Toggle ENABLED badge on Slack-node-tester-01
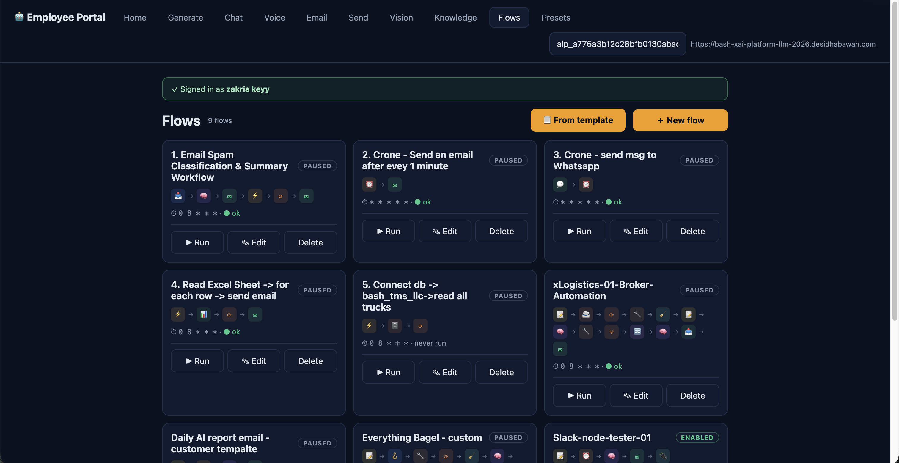 coord(697,437)
